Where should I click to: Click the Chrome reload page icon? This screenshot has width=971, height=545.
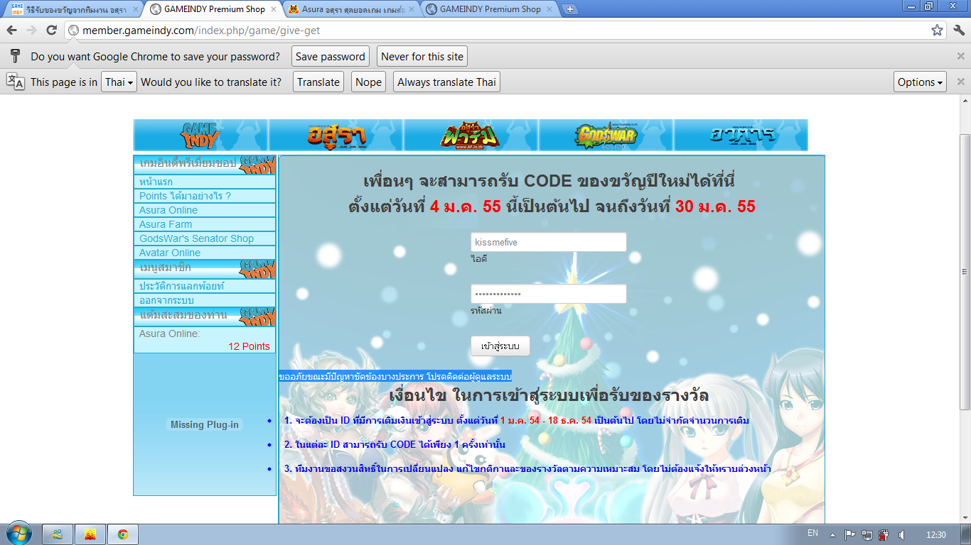point(51,30)
